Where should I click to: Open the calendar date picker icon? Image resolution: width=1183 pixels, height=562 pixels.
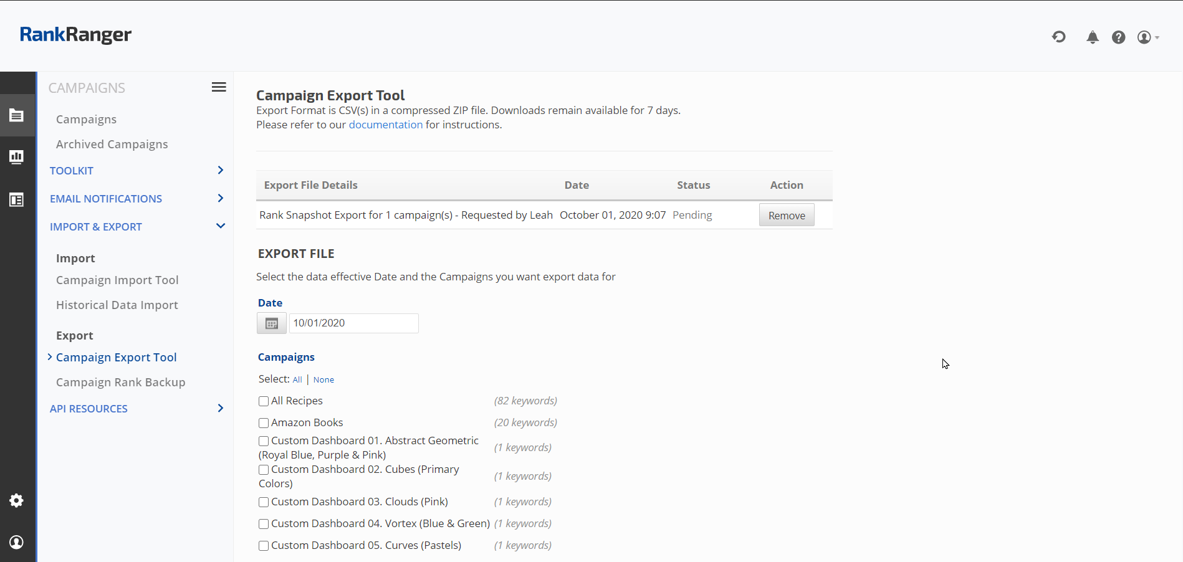pyautogui.click(x=272, y=323)
